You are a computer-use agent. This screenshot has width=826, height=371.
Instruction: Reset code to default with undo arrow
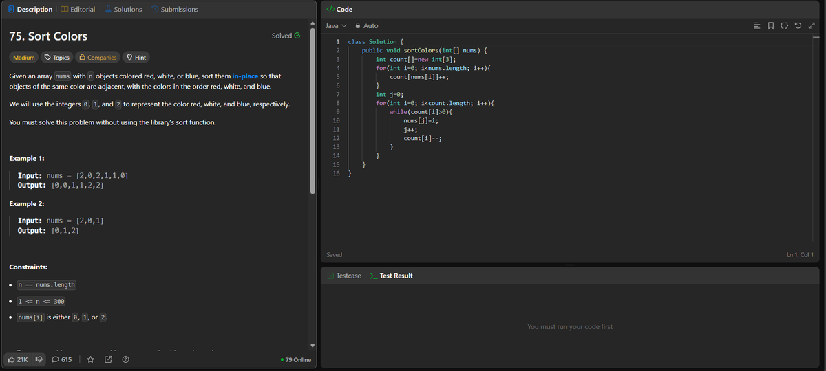pos(799,25)
